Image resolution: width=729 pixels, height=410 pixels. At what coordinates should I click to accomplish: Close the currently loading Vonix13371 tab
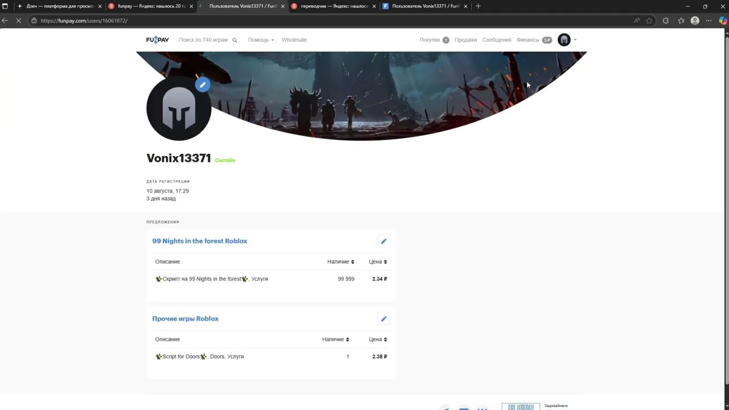click(x=282, y=6)
